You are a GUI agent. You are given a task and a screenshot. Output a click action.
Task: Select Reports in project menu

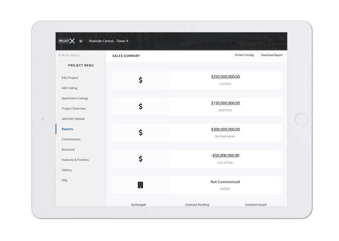coord(67,129)
